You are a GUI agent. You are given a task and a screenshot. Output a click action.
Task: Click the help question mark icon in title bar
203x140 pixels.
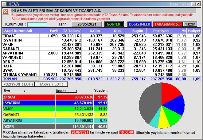(x=4, y=4)
